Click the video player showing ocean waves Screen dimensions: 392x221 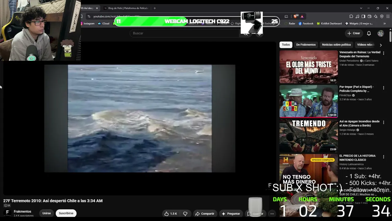tap(140, 118)
